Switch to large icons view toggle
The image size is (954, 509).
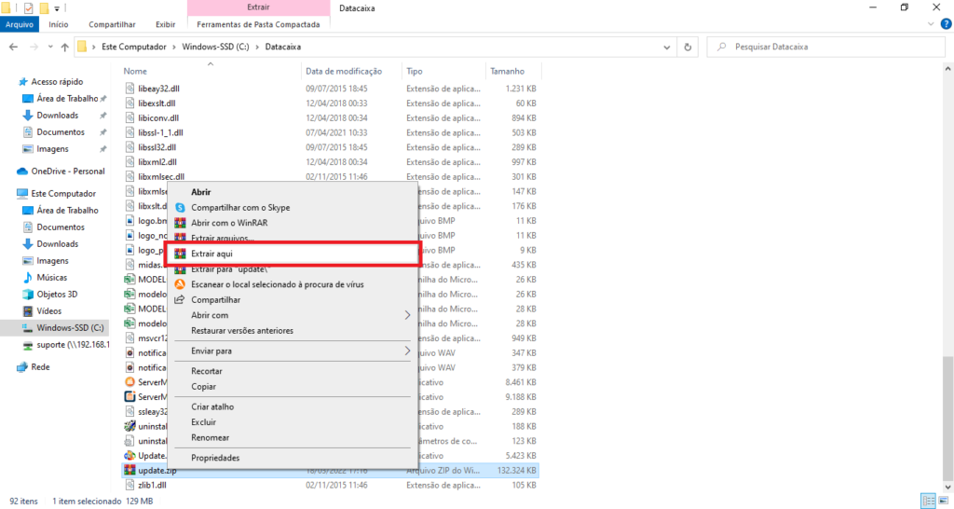[942, 501]
